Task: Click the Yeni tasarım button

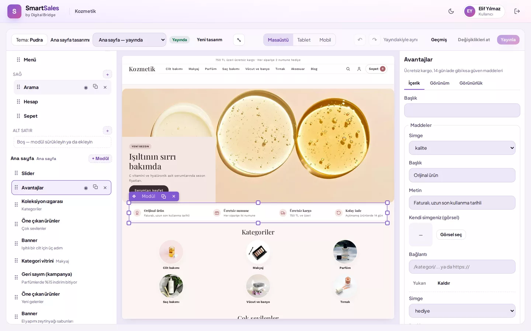Action: point(209,40)
